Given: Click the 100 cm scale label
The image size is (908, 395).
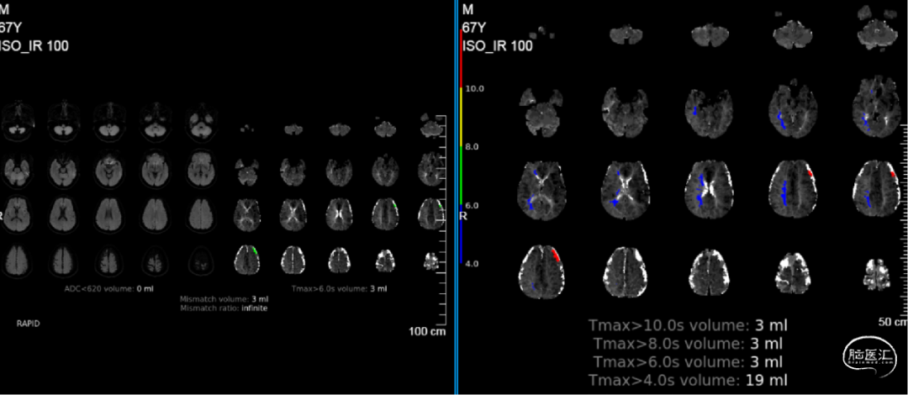Looking at the screenshot, I should (x=427, y=331).
